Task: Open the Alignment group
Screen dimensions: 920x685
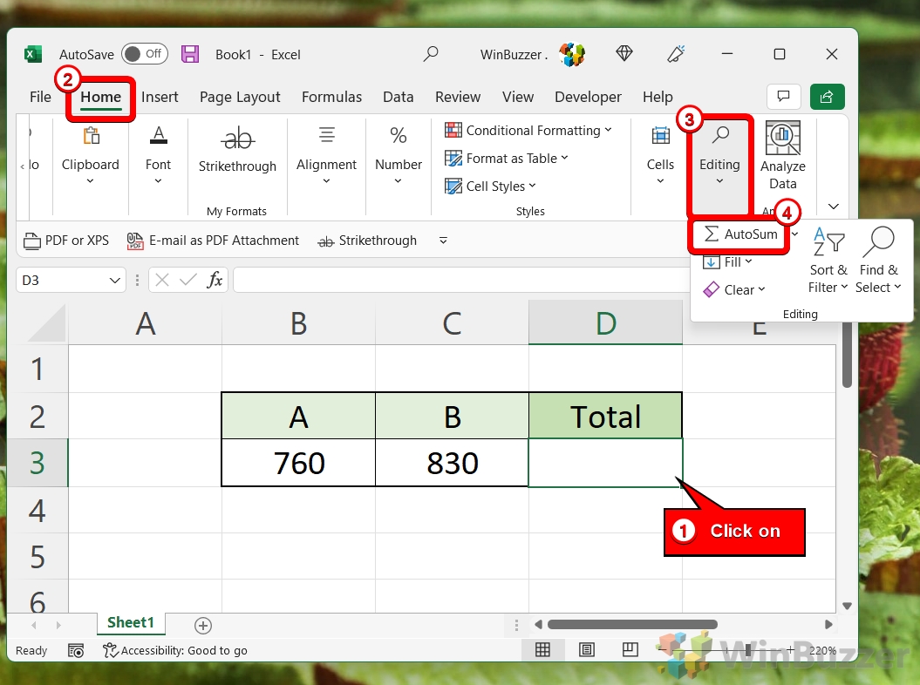Action: pos(326,155)
